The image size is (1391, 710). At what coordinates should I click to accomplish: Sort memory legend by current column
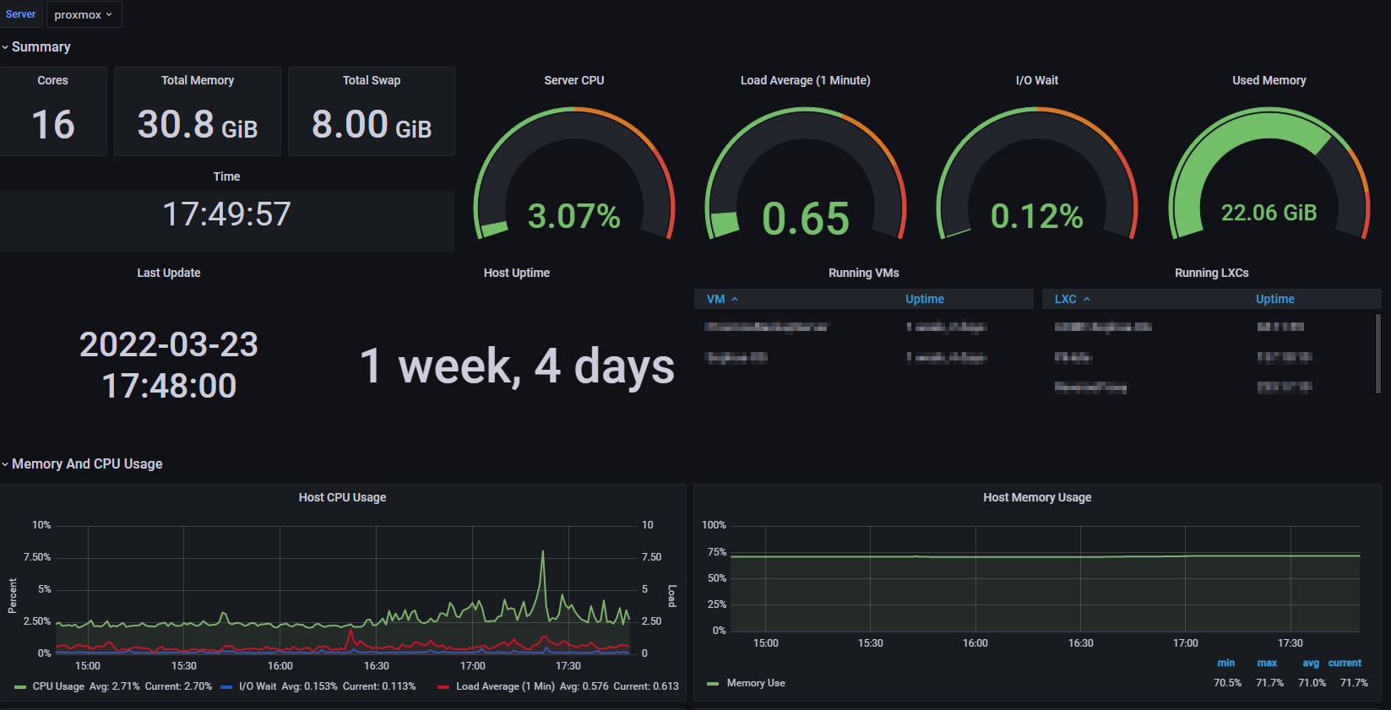pyautogui.click(x=1345, y=663)
